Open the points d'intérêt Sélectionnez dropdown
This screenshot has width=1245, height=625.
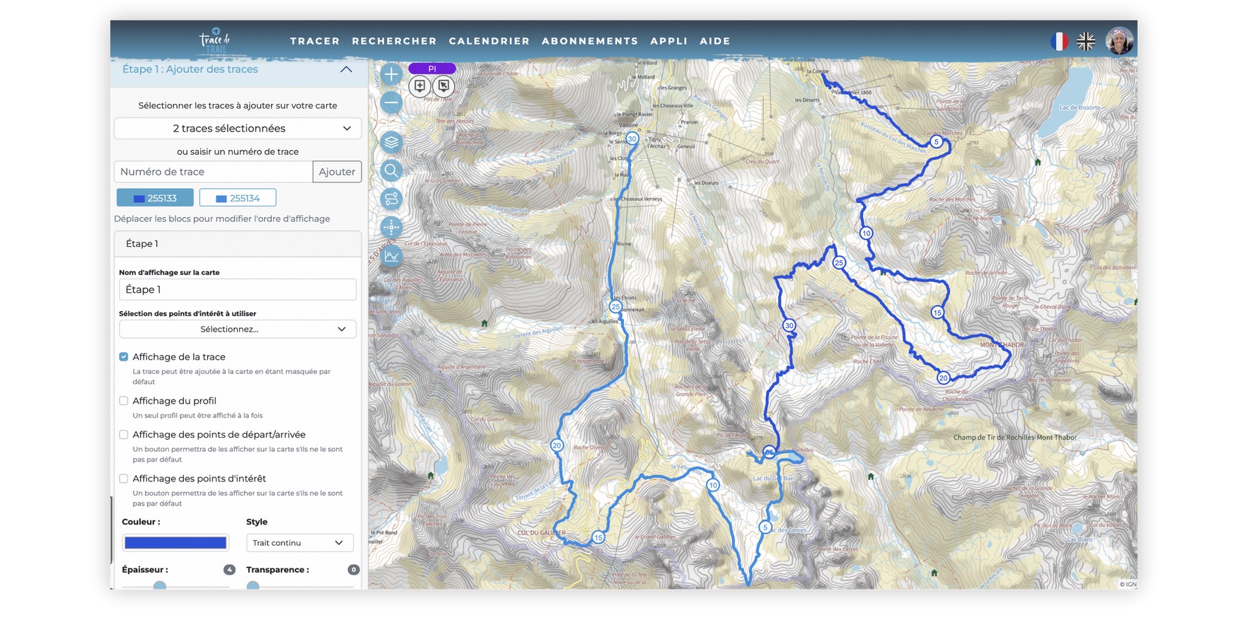click(x=238, y=329)
